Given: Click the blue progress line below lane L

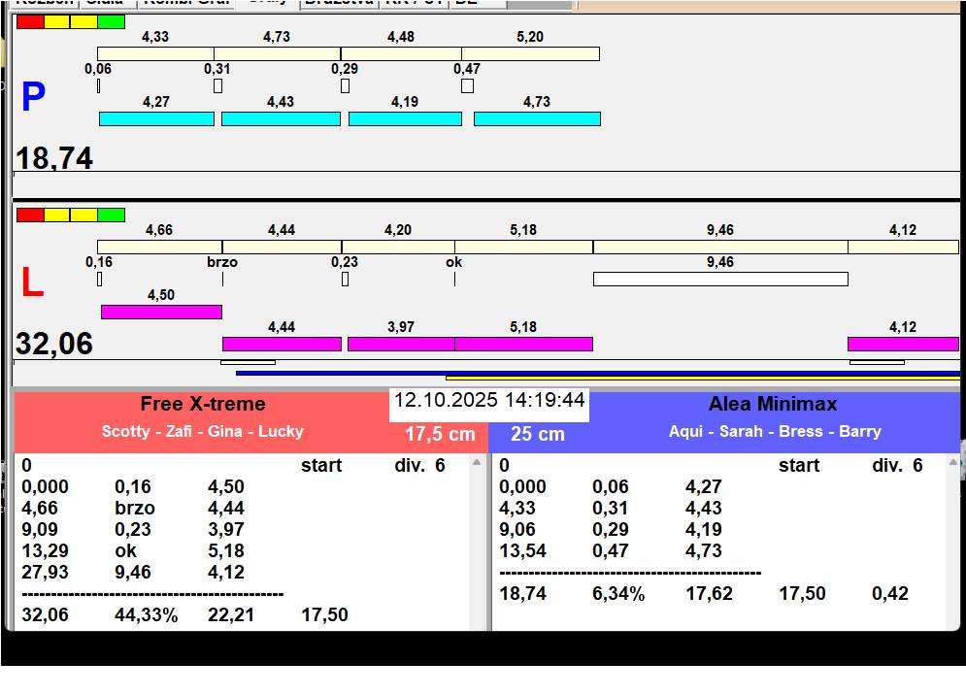Looking at the screenshot, I should (340, 373).
